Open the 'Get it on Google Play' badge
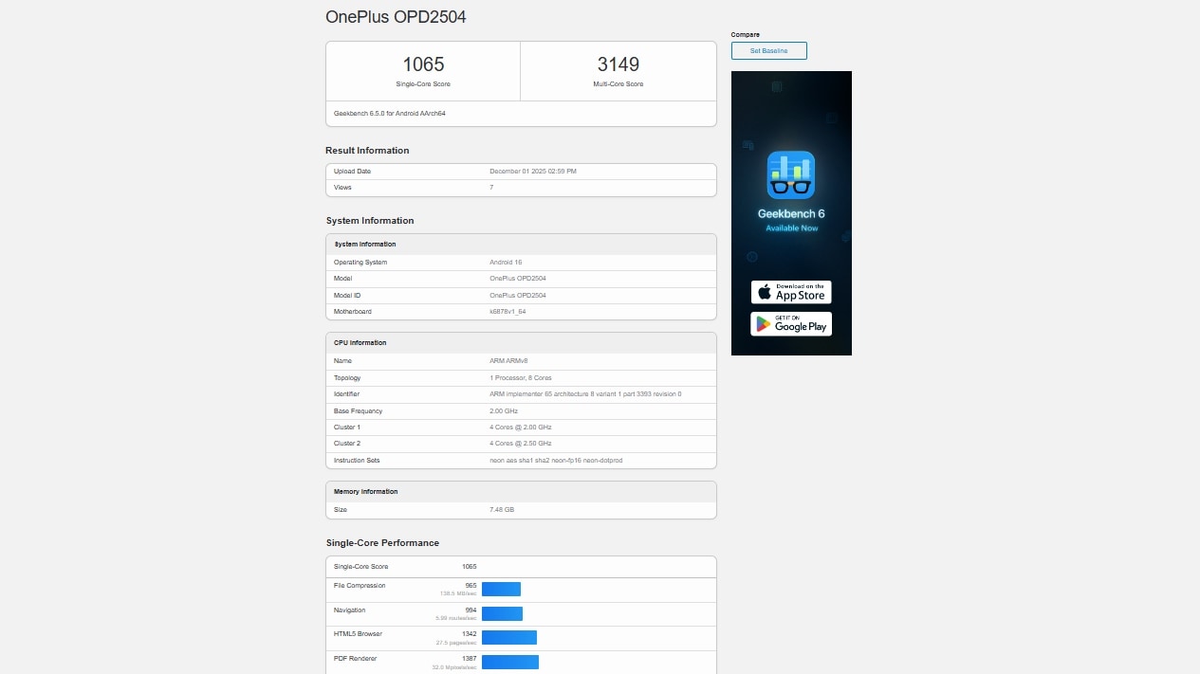This screenshot has width=1200, height=674. [791, 323]
